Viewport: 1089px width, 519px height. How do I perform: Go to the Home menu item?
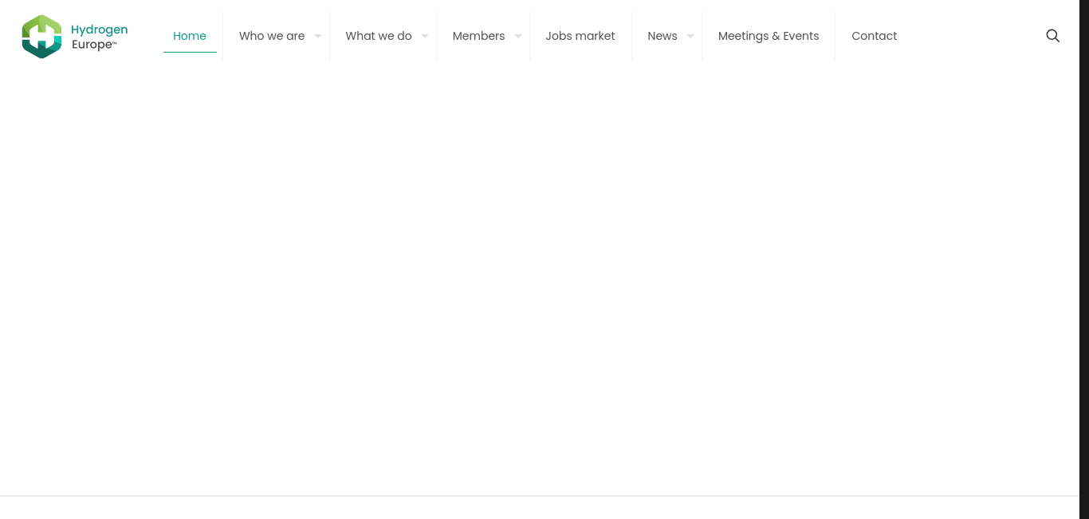(x=190, y=36)
